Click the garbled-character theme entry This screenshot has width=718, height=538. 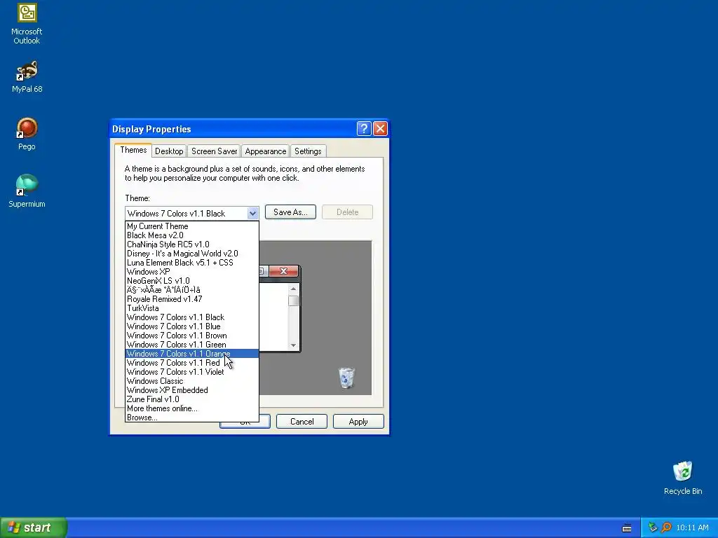[192, 290]
